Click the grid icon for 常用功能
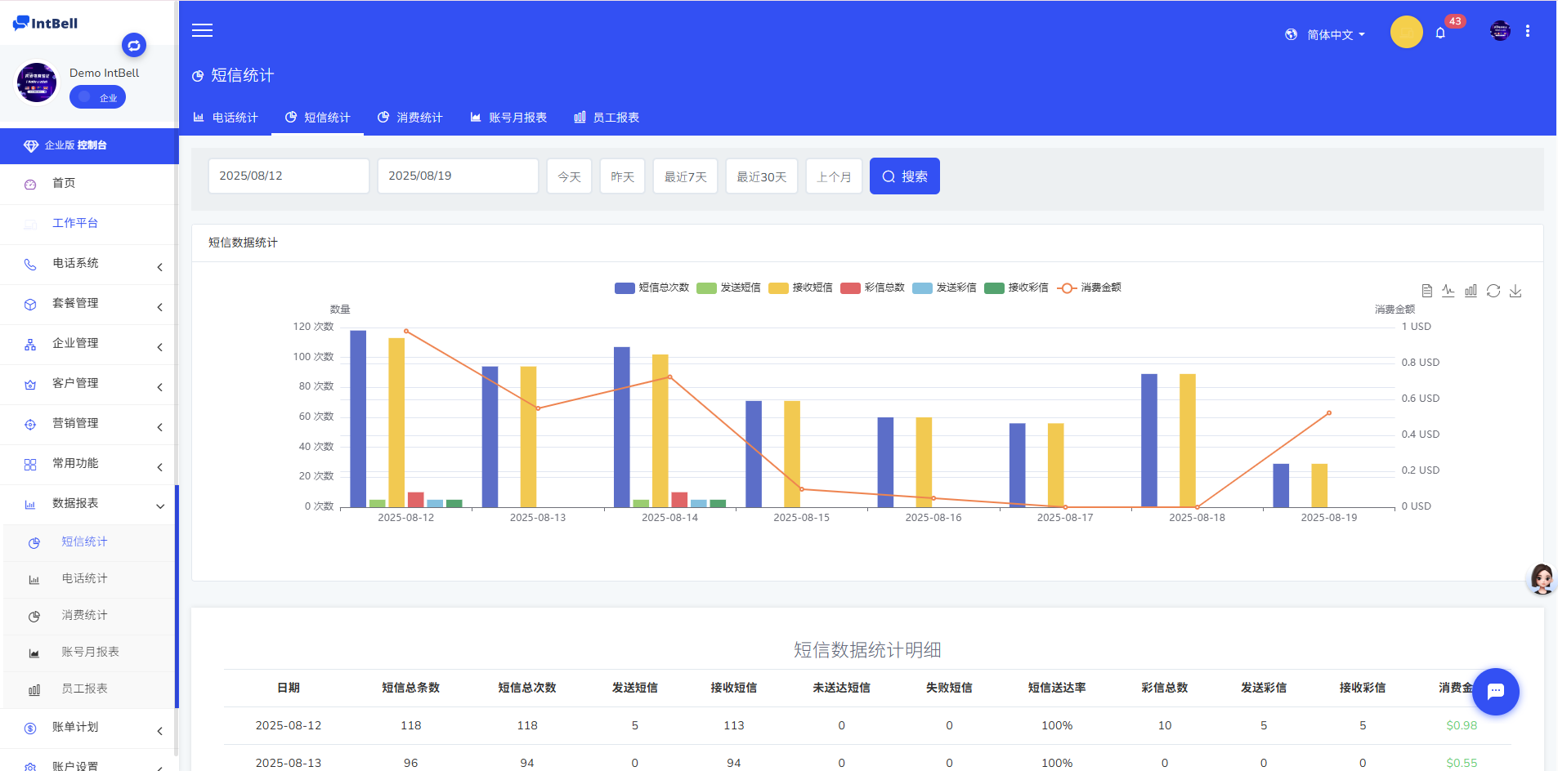Screen dimensions: 1558x771 [x=30, y=464]
